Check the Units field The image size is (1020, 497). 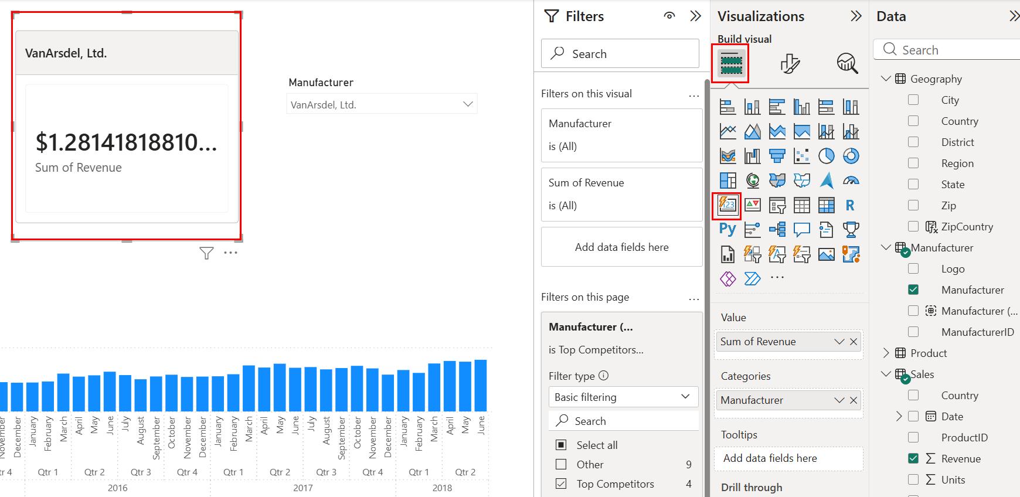(x=913, y=479)
